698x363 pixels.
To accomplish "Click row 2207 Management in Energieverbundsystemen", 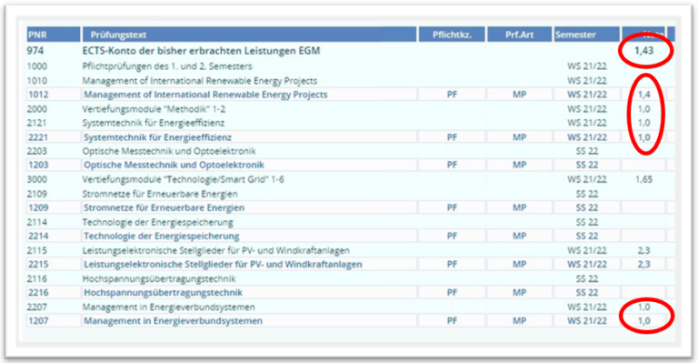I will tap(169, 307).
